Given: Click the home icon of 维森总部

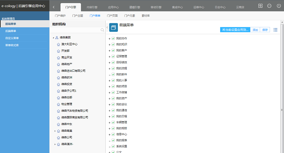Looking at the screenshot, I should click(x=58, y=98).
